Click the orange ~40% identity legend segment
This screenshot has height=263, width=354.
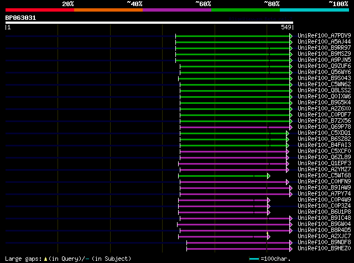coord(108,10)
